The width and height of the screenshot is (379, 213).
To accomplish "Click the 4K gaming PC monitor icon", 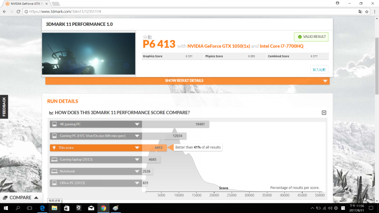I will [x=54, y=124].
